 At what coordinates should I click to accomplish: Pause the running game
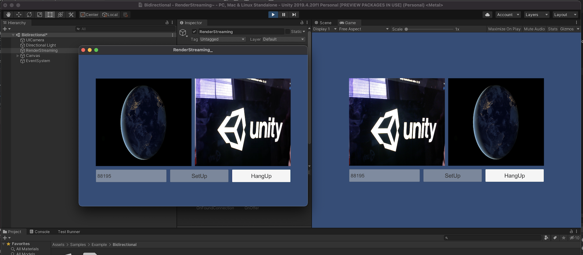[x=283, y=15]
